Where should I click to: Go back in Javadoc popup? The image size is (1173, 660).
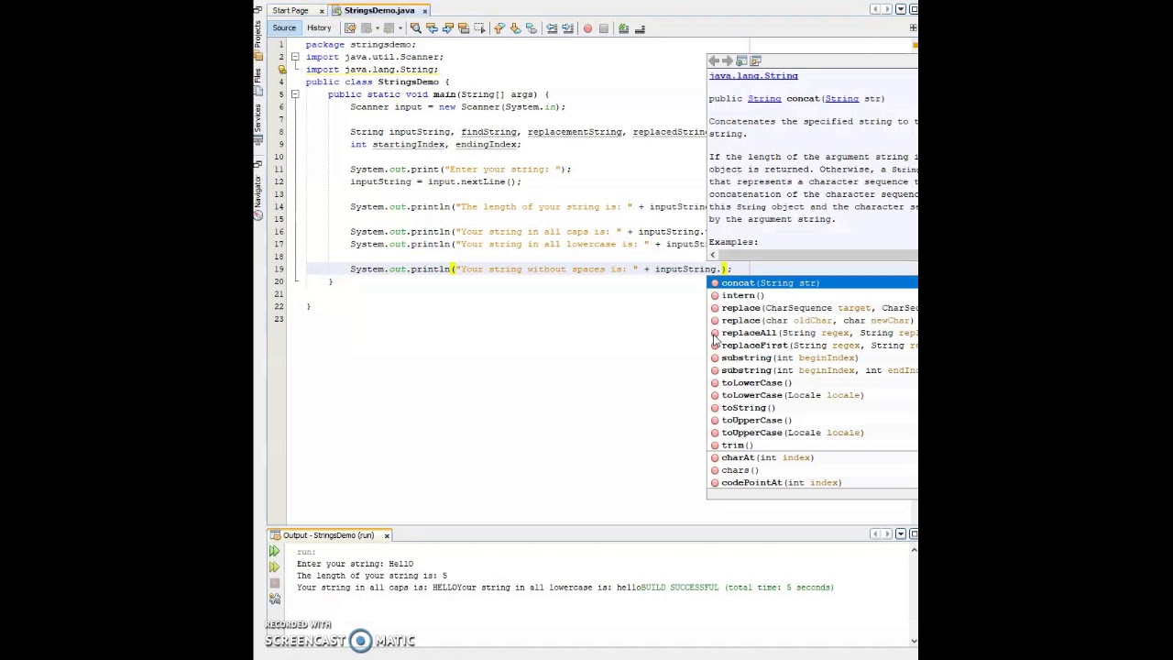(714, 61)
